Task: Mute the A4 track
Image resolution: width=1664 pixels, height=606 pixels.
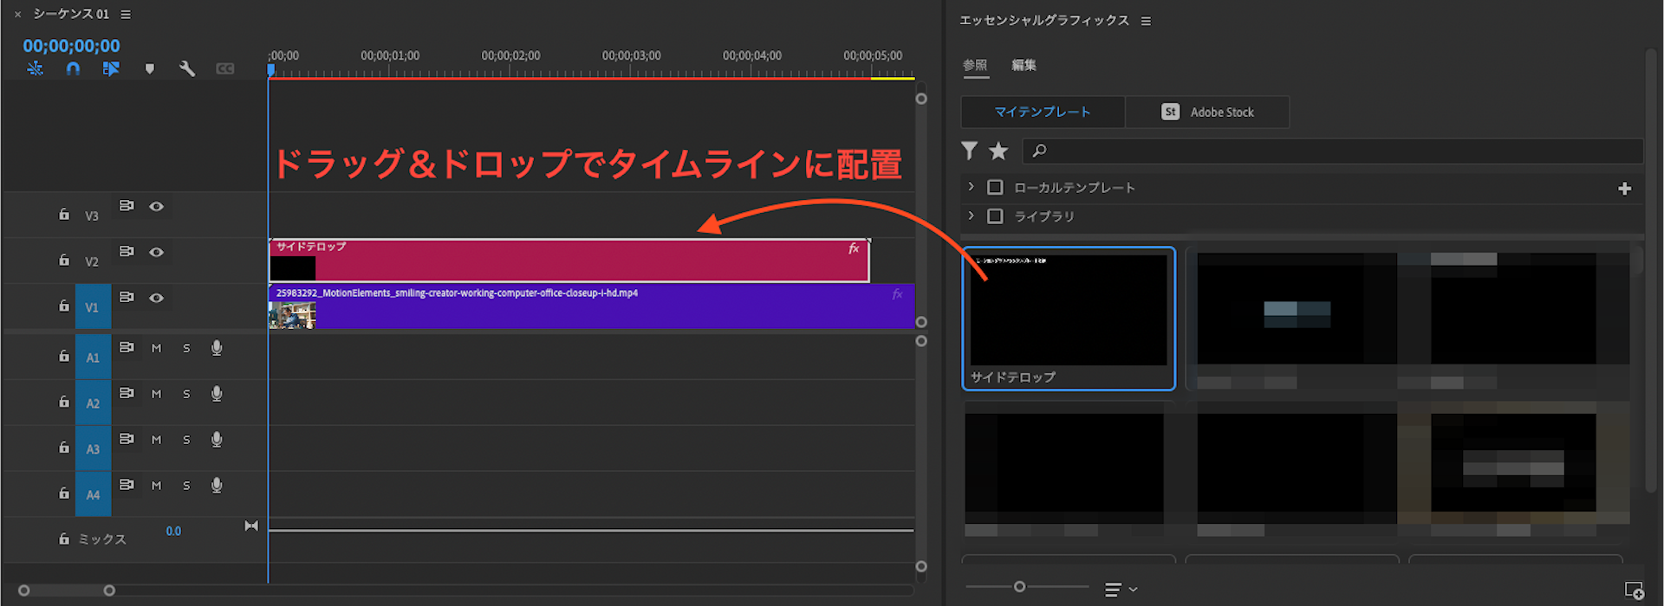Action: click(x=157, y=486)
